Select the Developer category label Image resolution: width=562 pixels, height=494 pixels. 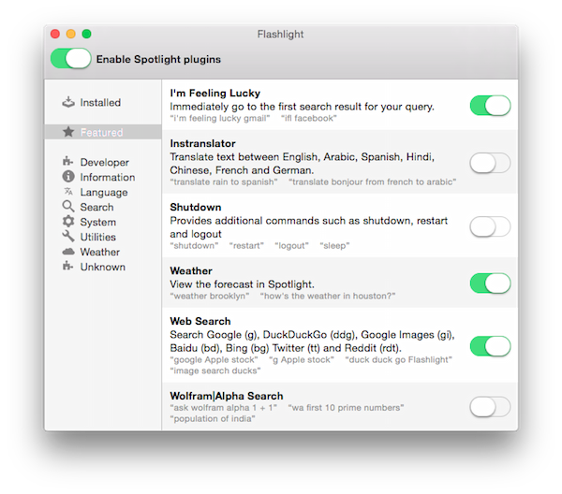click(x=104, y=162)
